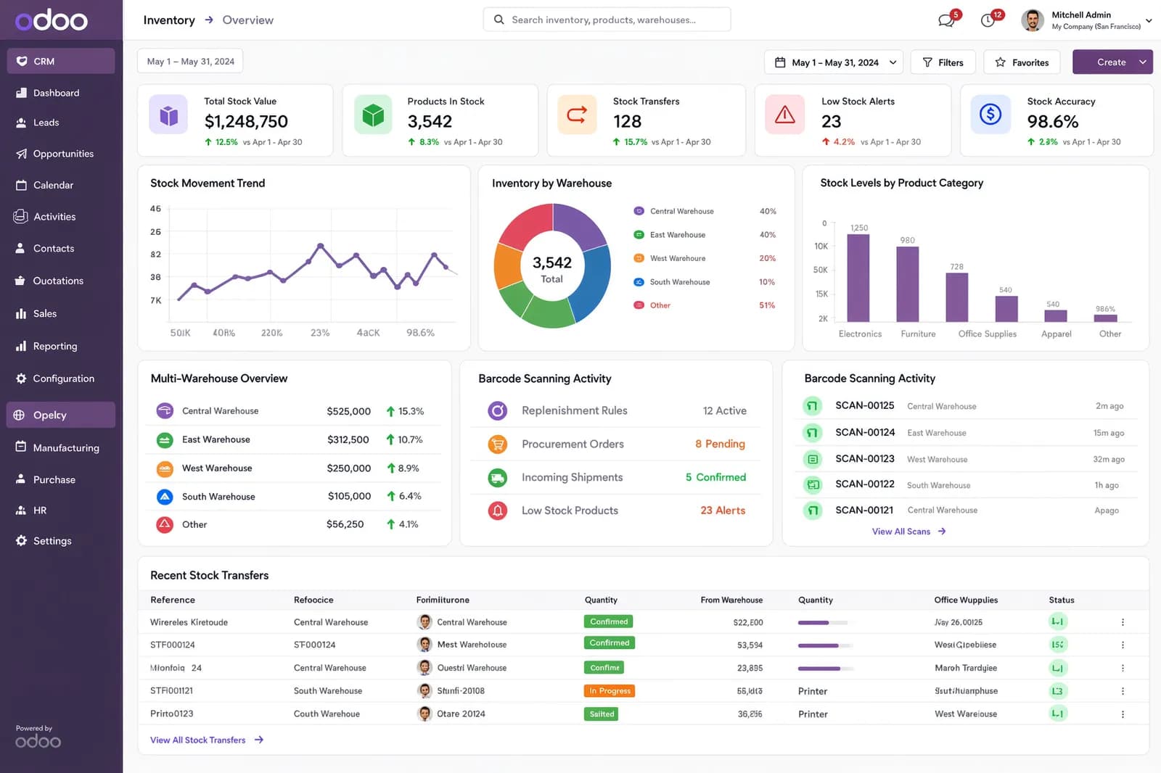Click the search inventory input field

tap(607, 20)
